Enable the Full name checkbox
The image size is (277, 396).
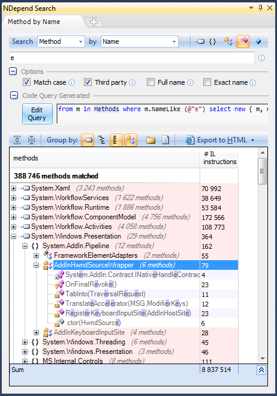pos(150,82)
